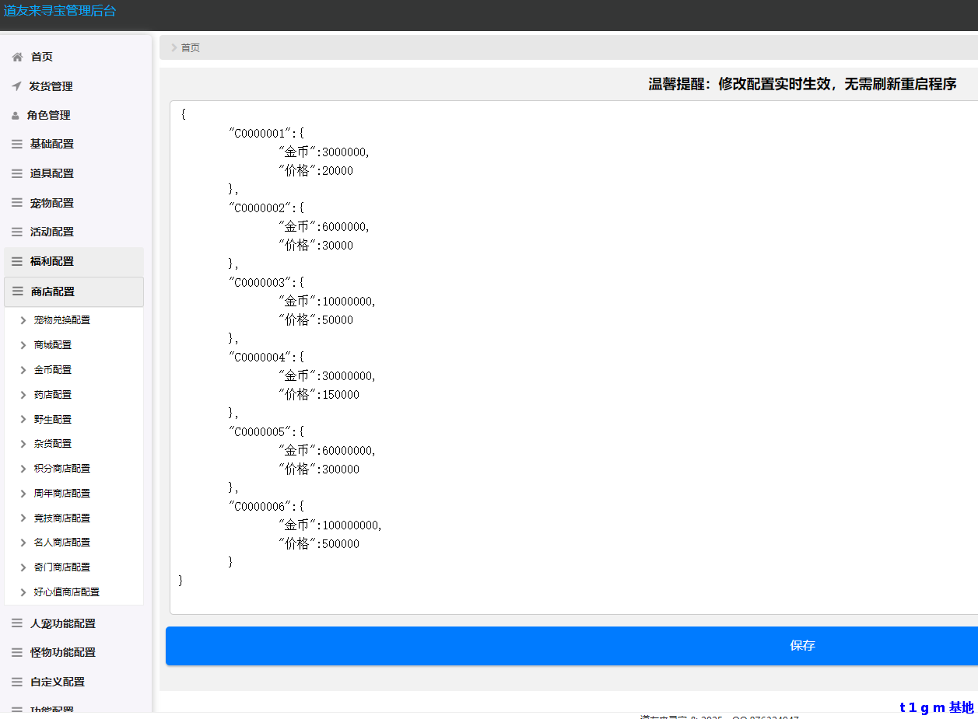The image size is (978, 719).
Task: Click the chevron before 积分商店配置
Action: (23, 469)
